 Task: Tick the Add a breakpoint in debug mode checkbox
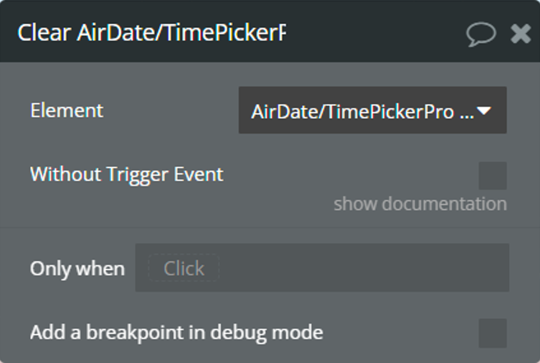493,333
